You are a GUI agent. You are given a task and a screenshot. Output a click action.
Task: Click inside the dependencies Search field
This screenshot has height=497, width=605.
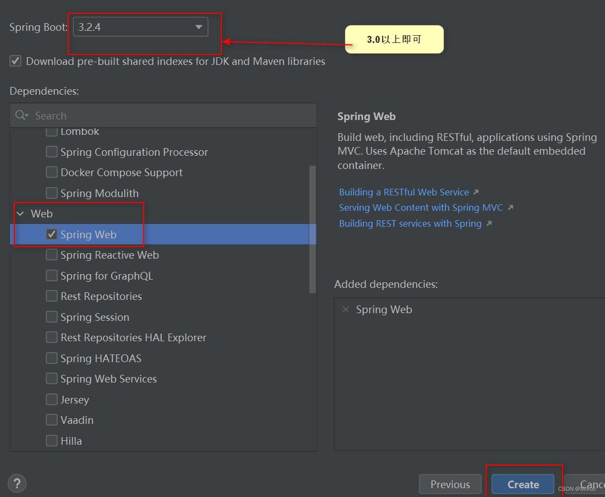(110, 116)
